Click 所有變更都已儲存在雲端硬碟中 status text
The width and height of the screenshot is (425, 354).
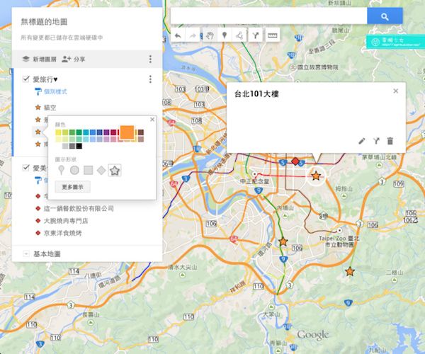pyautogui.click(x=62, y=38)
